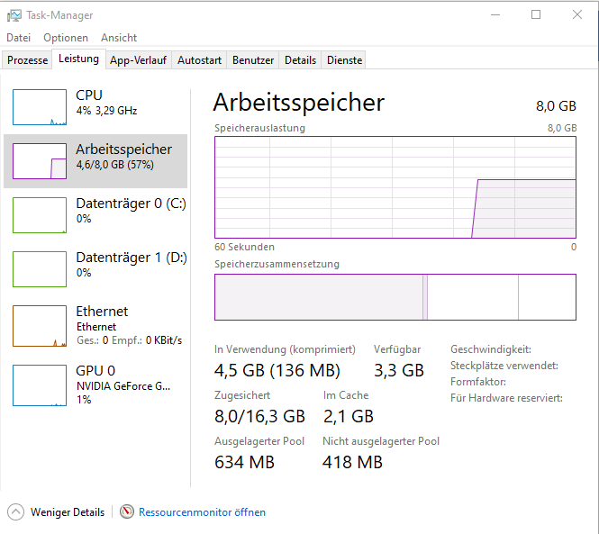599x534 pixels.
Task: Click the Ressourcenmonitor gauge icon
Action: click(127, 511)
